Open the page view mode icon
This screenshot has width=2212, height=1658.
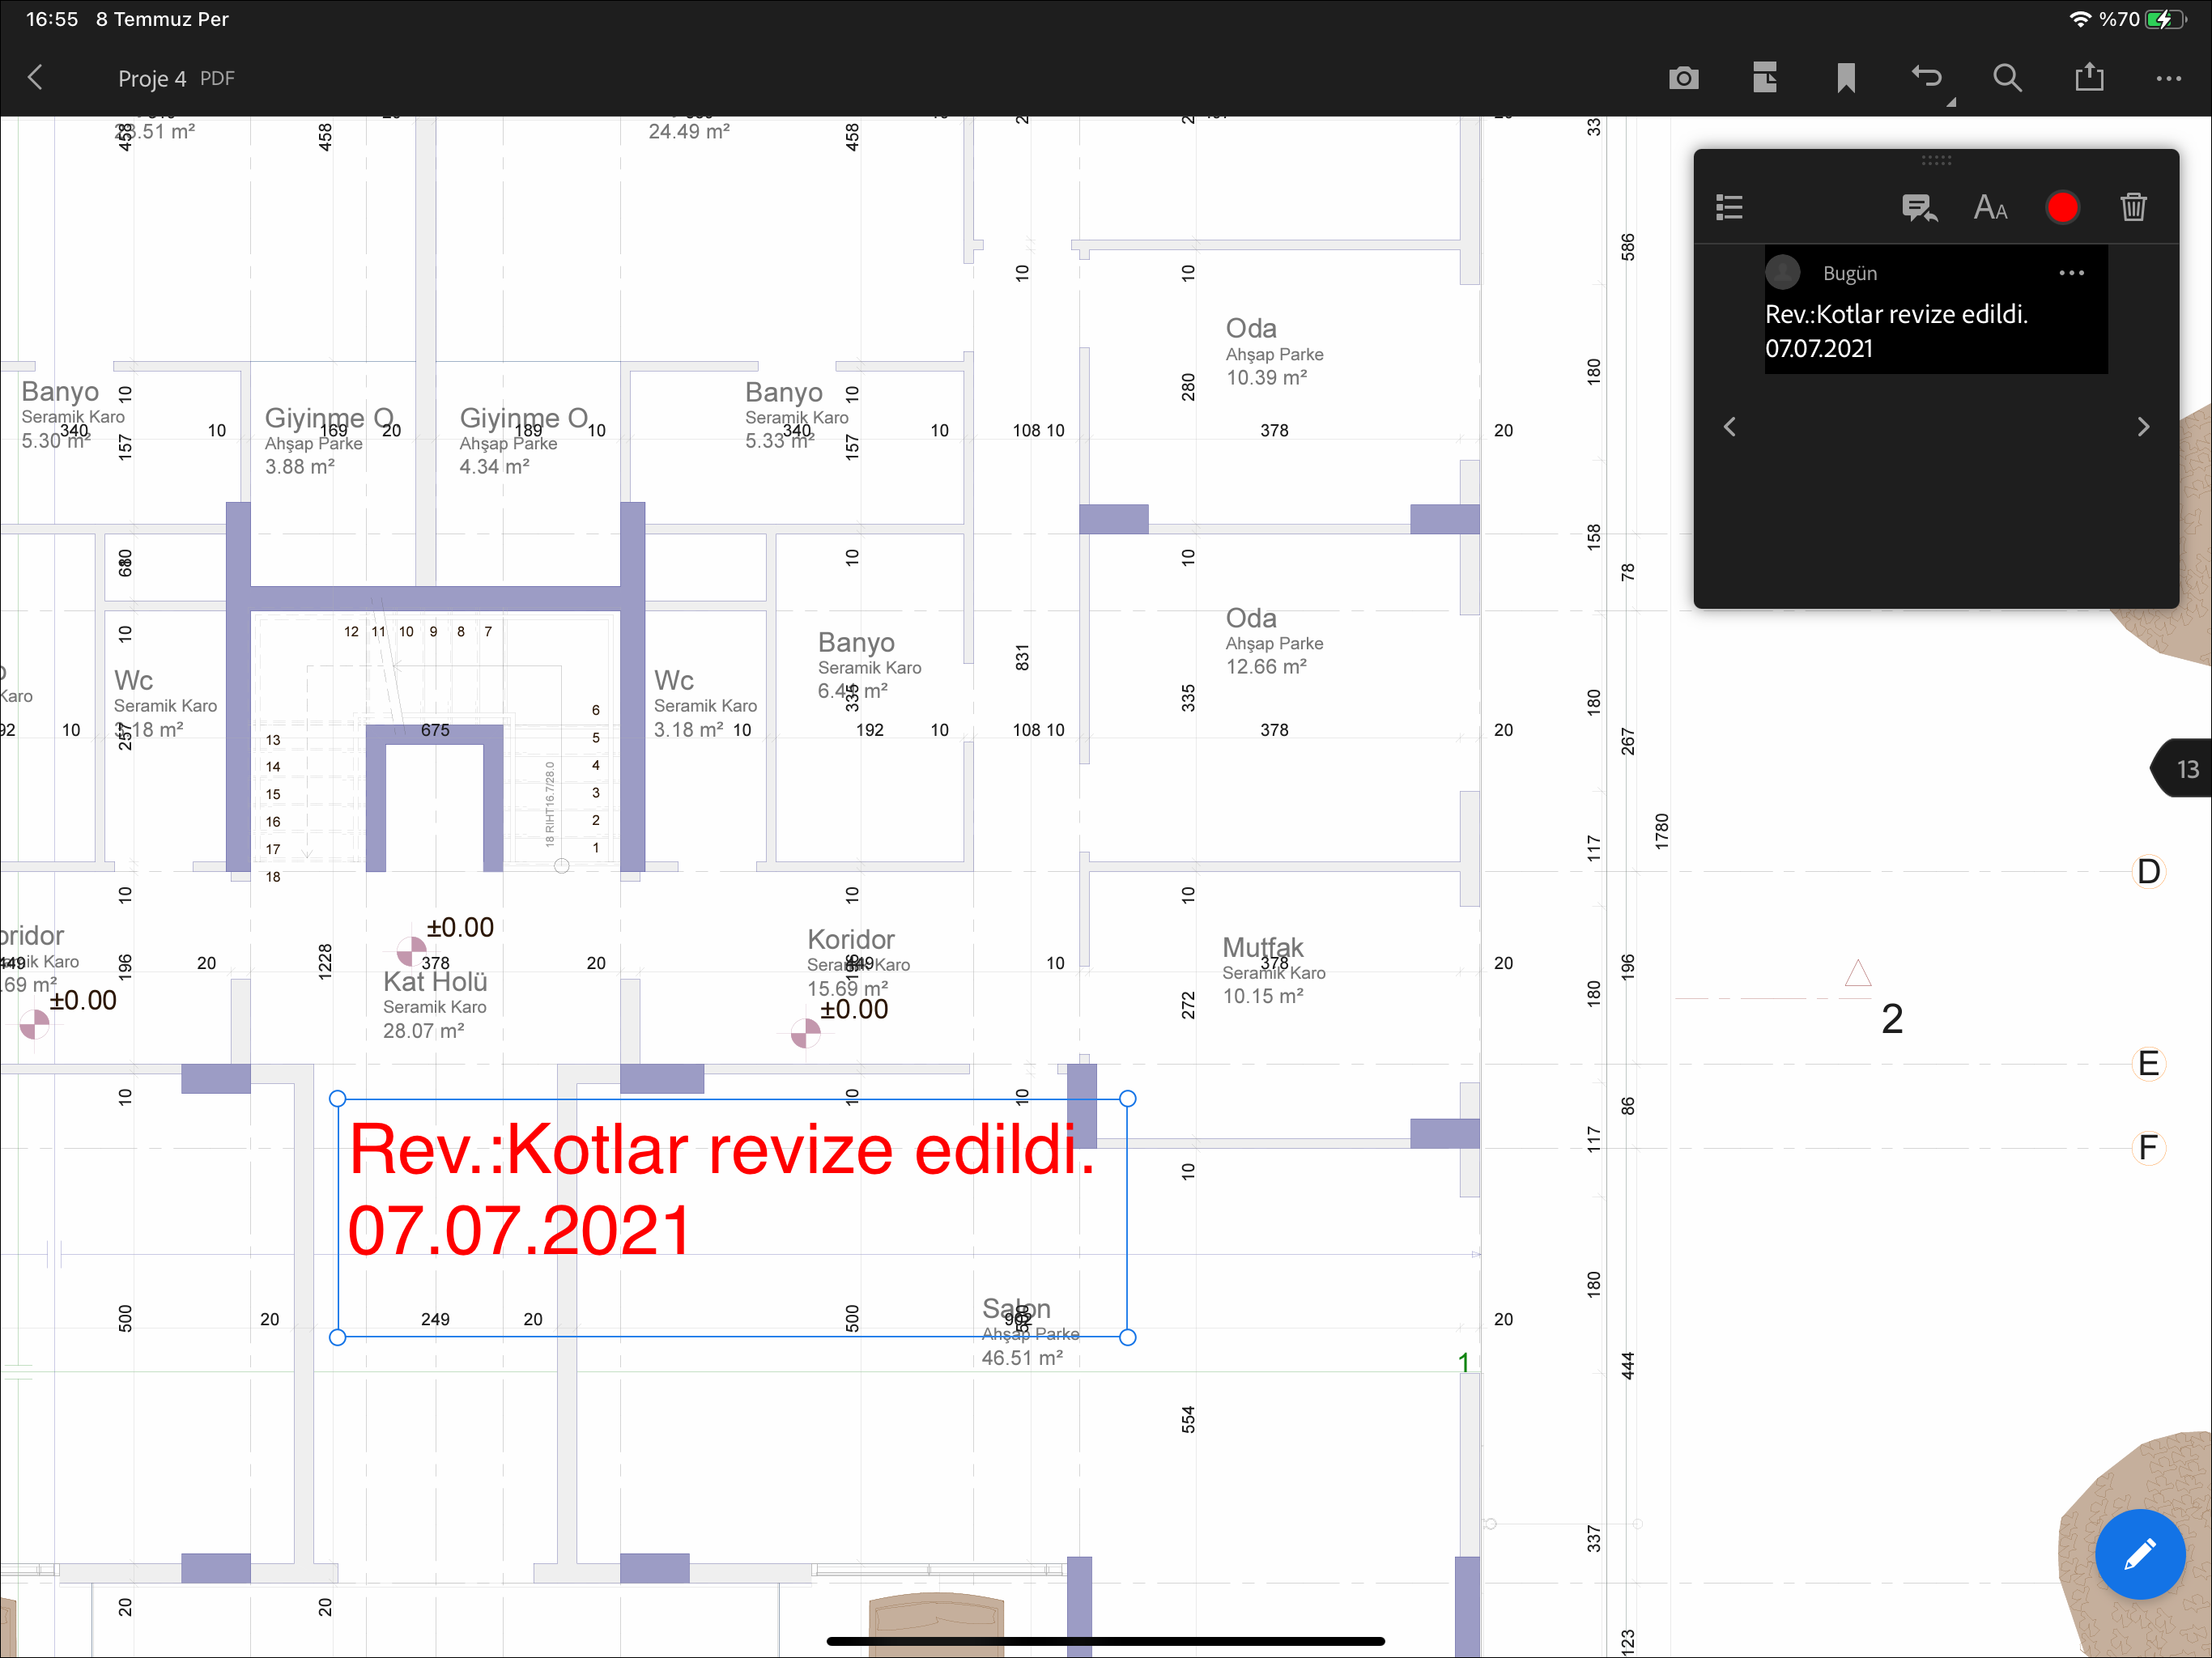pyautogui.click(x=1765, y=78)
